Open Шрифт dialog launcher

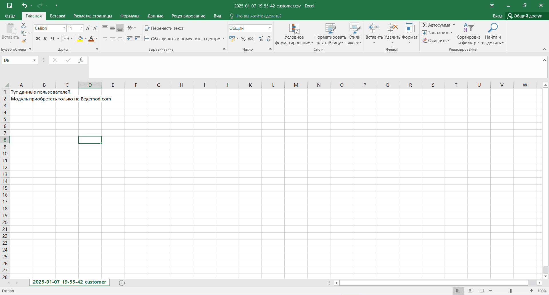click(97, 50)
